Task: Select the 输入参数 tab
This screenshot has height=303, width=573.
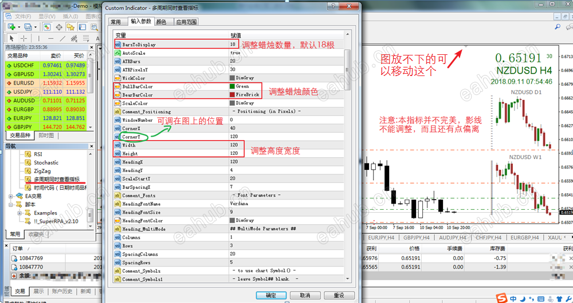Action: (x=141, y=21)
